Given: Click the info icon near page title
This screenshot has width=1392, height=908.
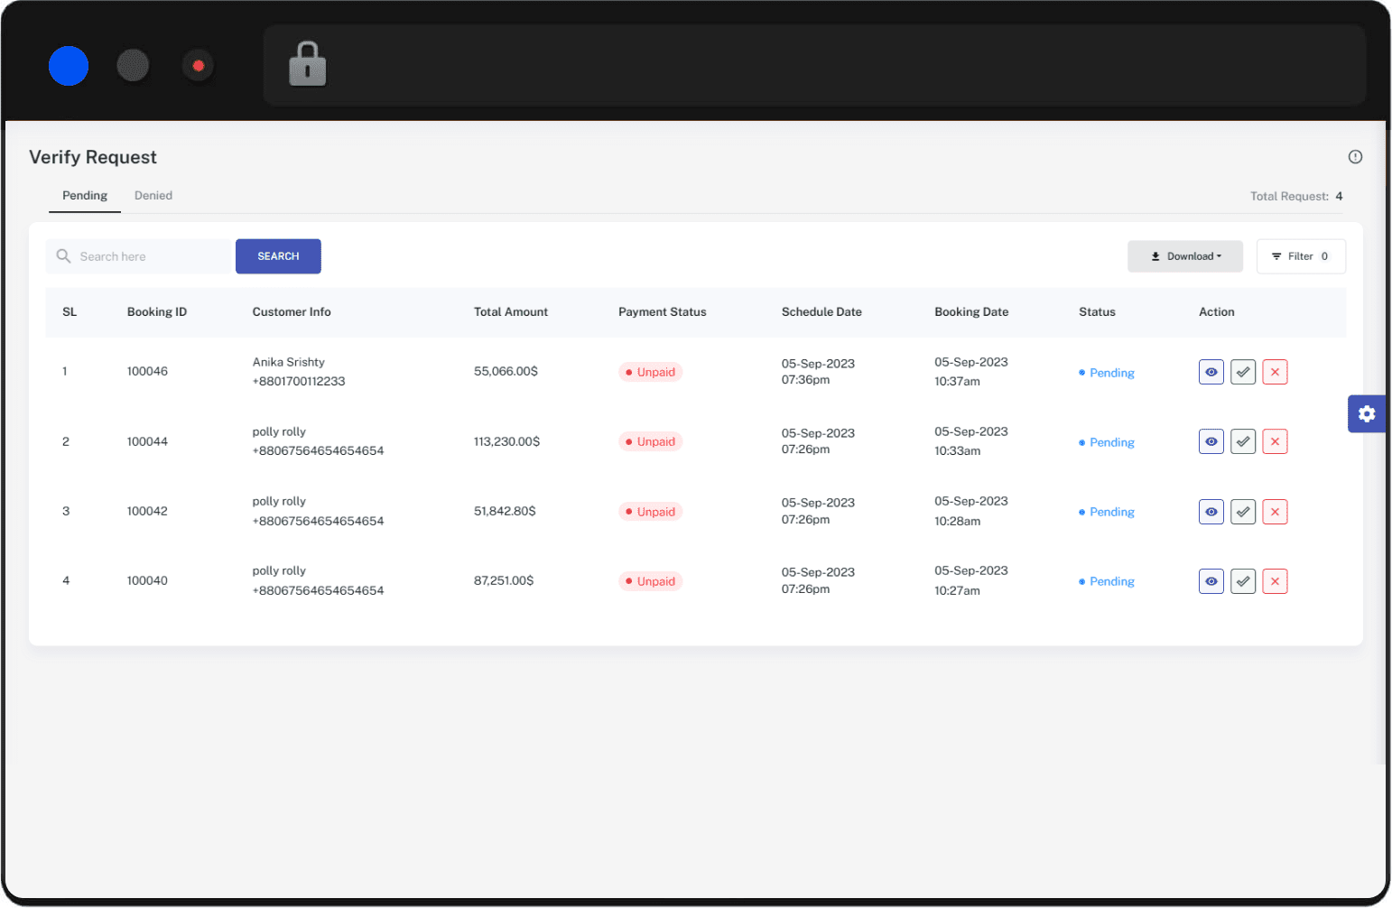Looking at the screenshot, I should click(1355, 157).
